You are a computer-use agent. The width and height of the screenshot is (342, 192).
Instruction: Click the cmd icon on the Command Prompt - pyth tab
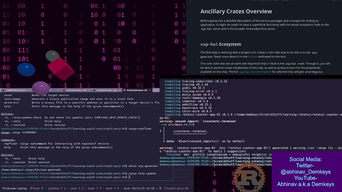pos(94,90)
